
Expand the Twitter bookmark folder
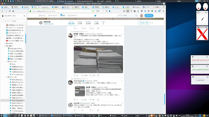point(5,43)
